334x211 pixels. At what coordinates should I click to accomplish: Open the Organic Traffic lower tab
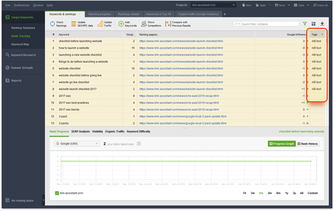(114, 131)
